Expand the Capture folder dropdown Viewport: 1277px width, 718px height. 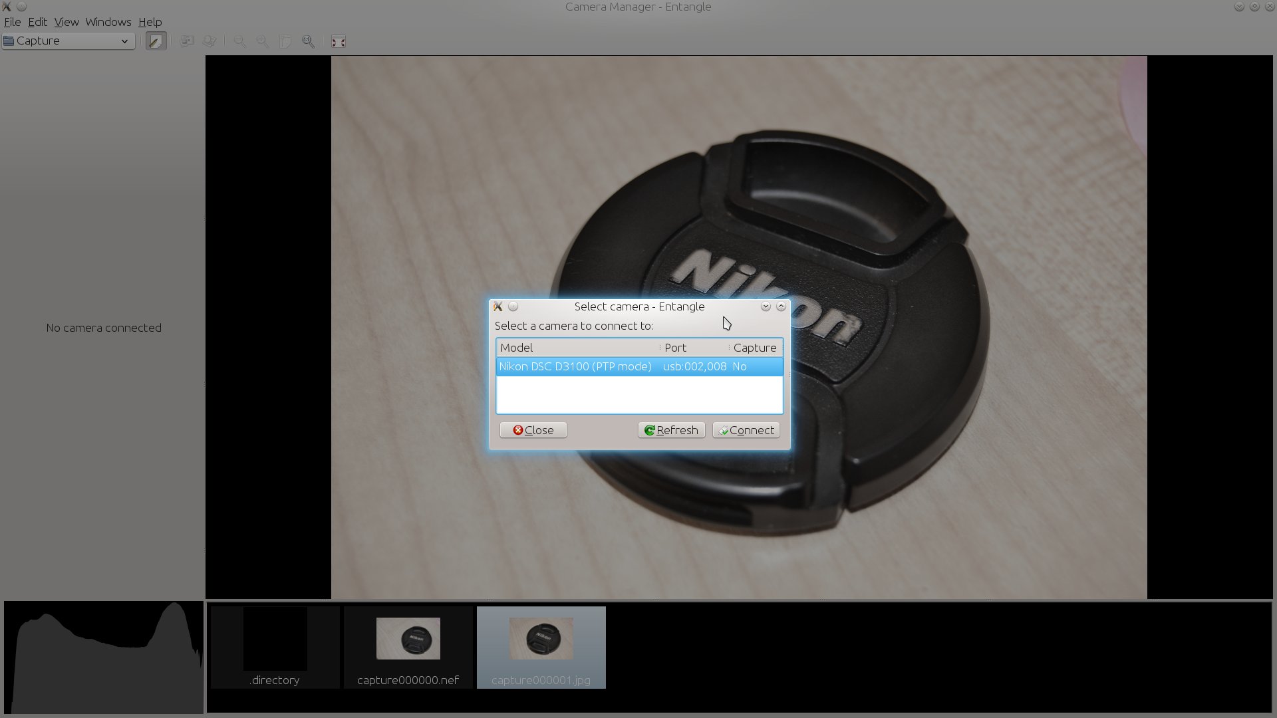pos(69,41)
